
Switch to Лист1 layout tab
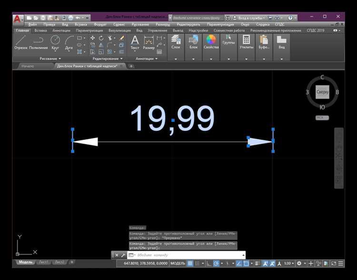[43, 262]
